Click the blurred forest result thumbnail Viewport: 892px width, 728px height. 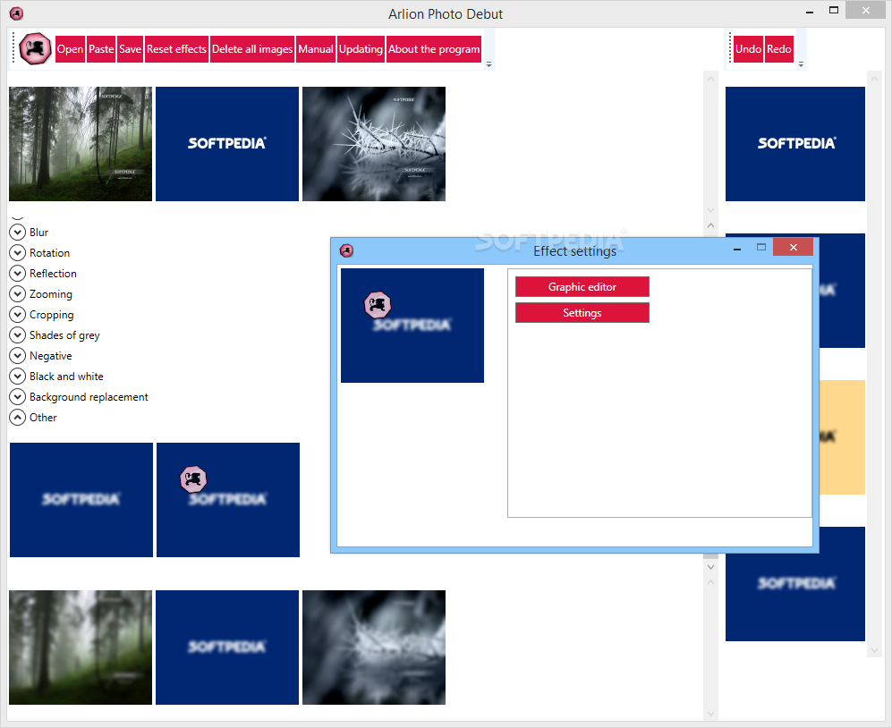[81, 648]
